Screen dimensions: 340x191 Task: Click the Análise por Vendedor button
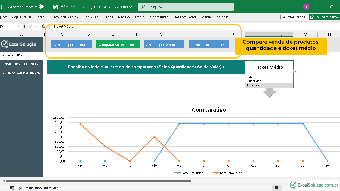pos(164,45)
